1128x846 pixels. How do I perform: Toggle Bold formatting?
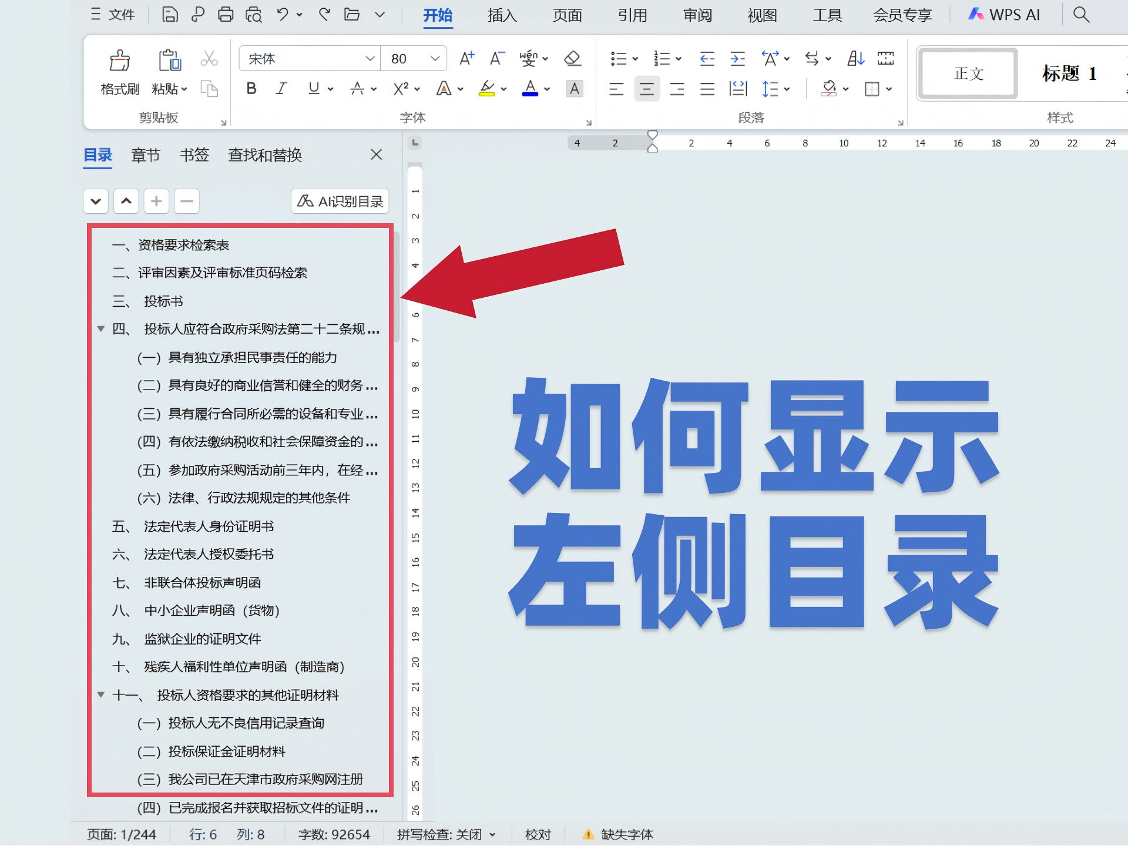pos(251,89)
